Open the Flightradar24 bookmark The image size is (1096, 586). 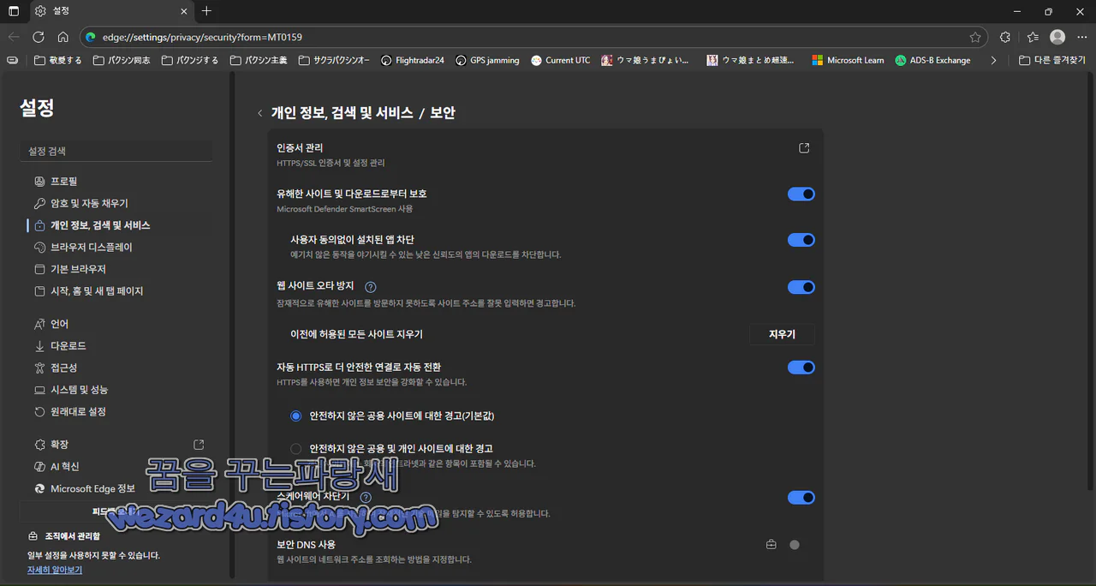412,60
